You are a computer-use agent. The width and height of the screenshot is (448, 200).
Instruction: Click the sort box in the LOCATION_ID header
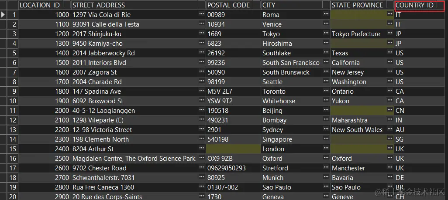click(x=67, y=5)
